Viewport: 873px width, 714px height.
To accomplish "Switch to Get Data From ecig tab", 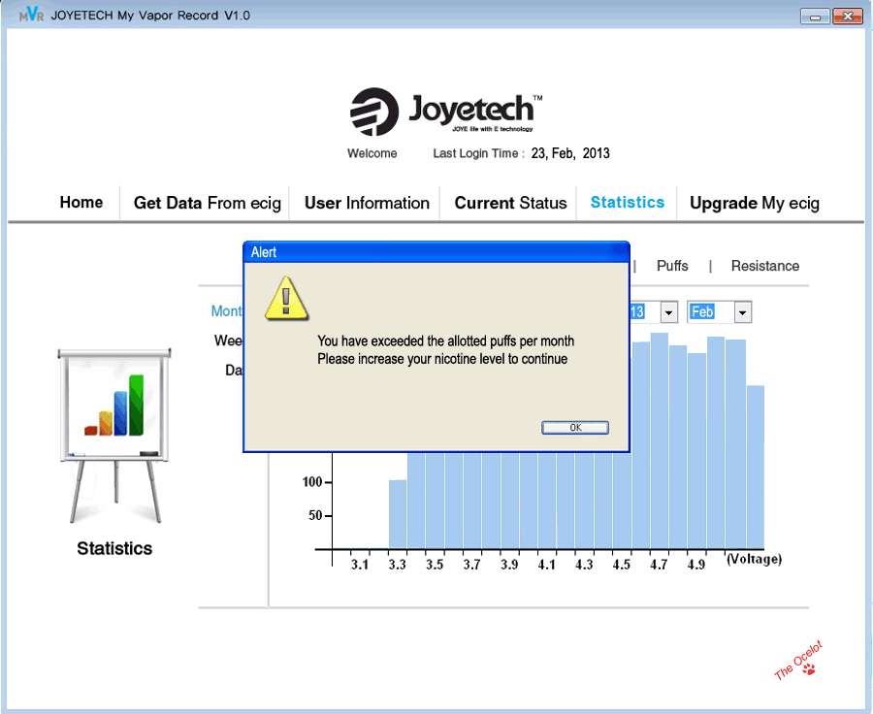I will coord(208,203).
